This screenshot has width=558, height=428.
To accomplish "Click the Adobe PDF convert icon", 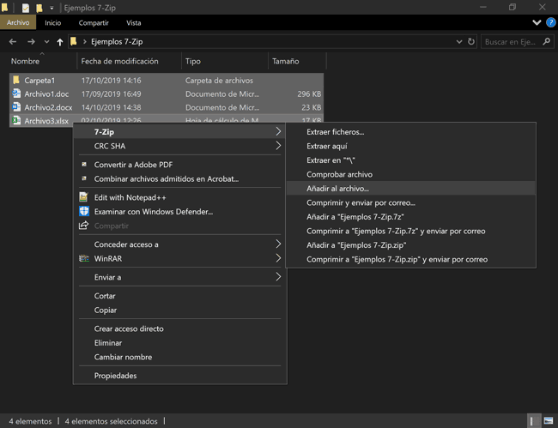I will (84, 164).
